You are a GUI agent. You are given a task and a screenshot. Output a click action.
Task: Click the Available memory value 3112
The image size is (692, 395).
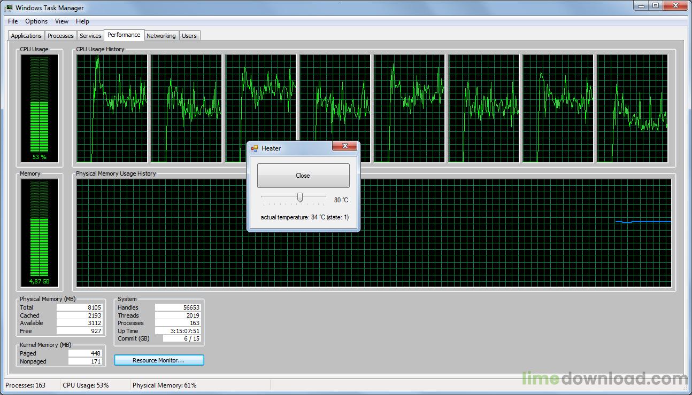tap(80, 323)
